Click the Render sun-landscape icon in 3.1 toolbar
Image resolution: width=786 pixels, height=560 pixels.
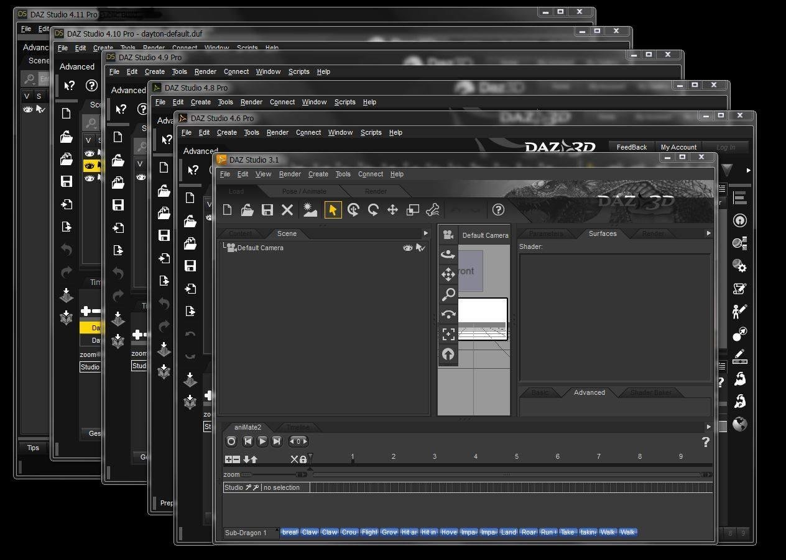[x=310, y=210]
